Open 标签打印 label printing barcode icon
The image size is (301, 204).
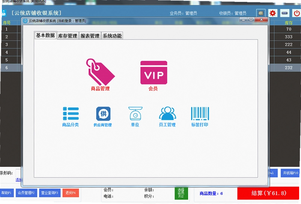pos(200,117)
